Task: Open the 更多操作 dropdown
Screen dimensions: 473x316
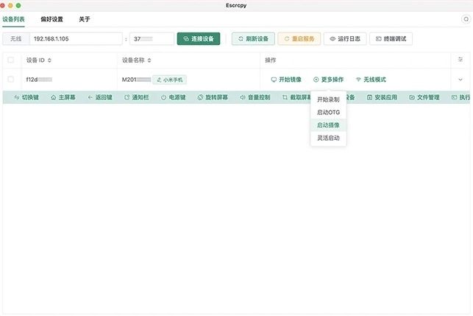Action: [x=328, y=80]
